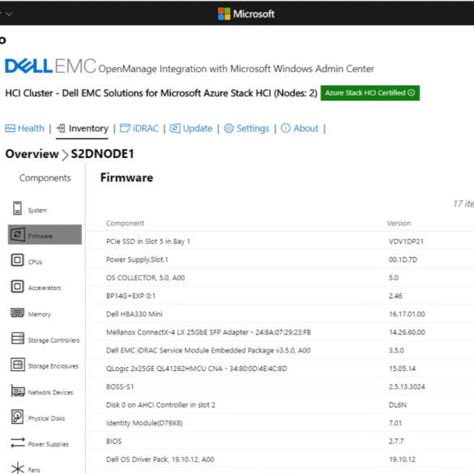Click the Update tab refresh icon
This screenshot has width=474, height=474.
pyautogui.click(x=175, y=129)
